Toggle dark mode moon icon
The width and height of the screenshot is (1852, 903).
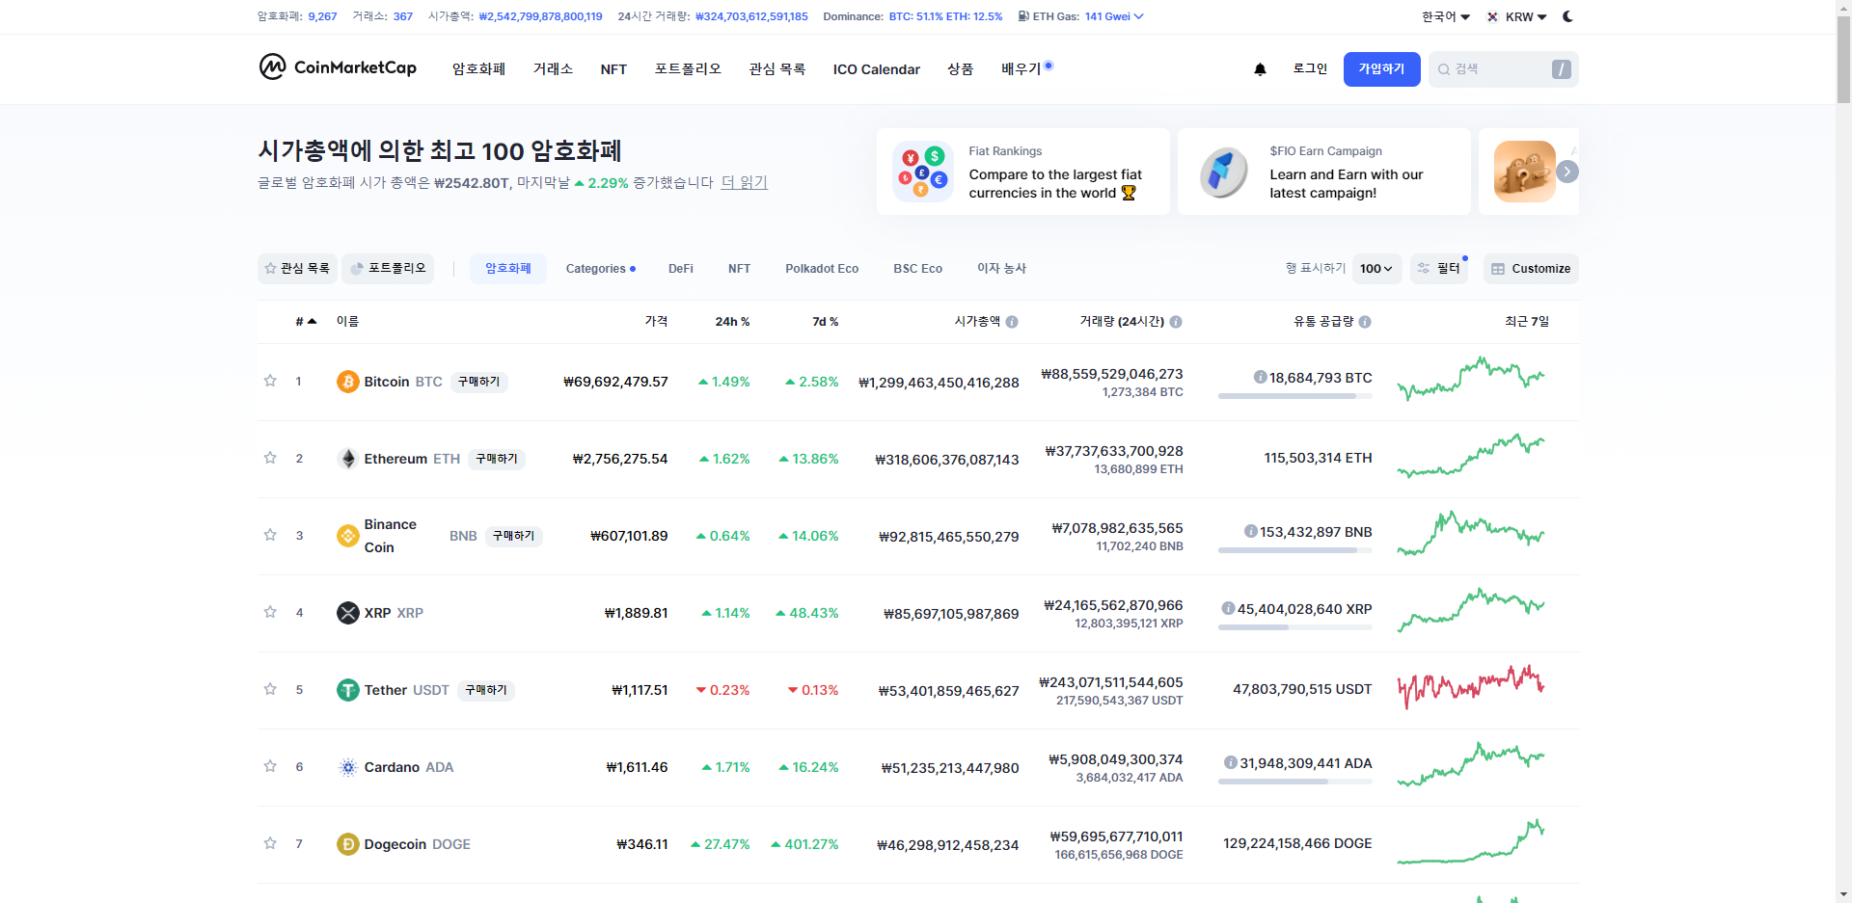point(1567,16)
